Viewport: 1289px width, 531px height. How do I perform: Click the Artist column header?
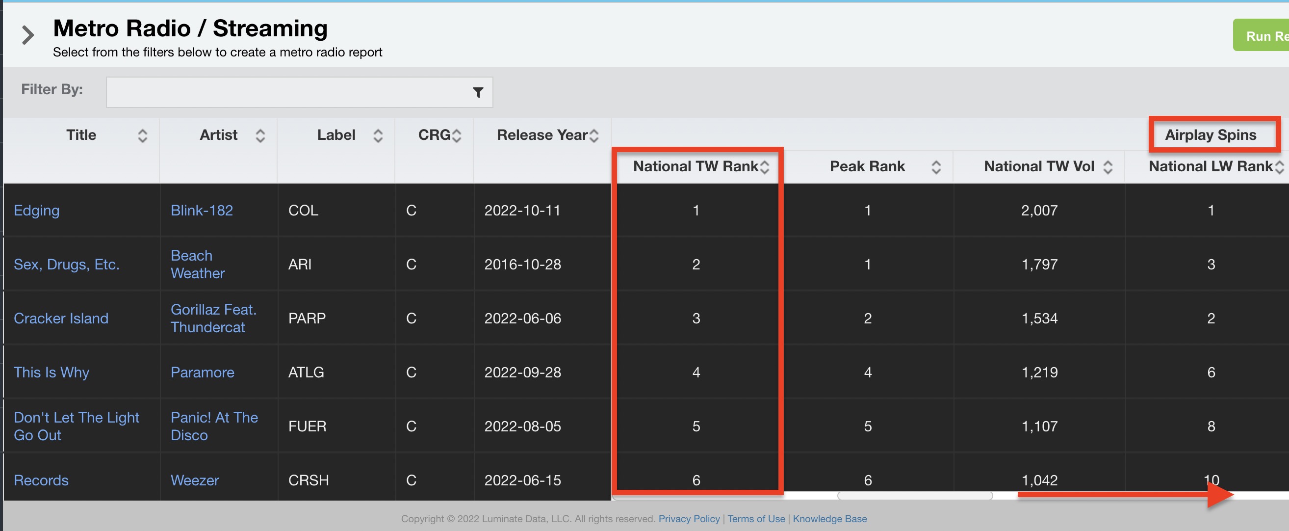tap(218, 135)
